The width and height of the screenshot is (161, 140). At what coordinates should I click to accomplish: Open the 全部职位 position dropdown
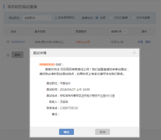[37, 18]
